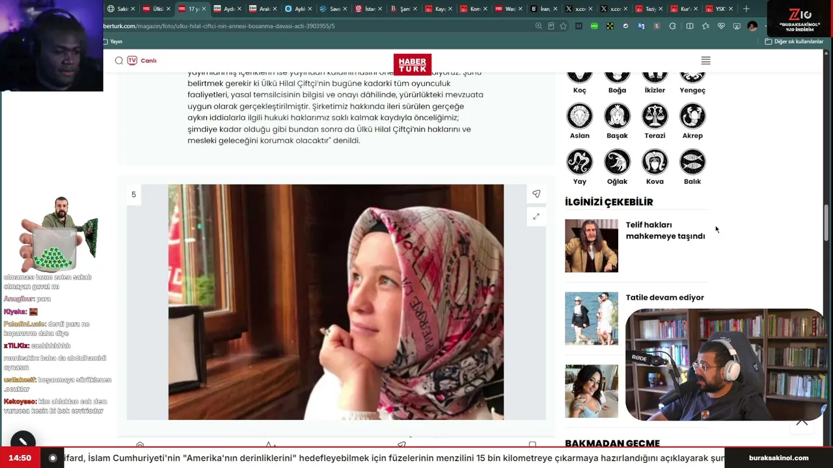Select the Balık zodiac sign icon
The image size is (833, 468).
pyautogui.click(x=692, y=162)
